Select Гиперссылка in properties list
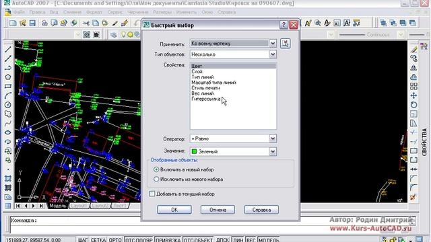The width and height of the screenshot is (431, 242). (206, 99)
